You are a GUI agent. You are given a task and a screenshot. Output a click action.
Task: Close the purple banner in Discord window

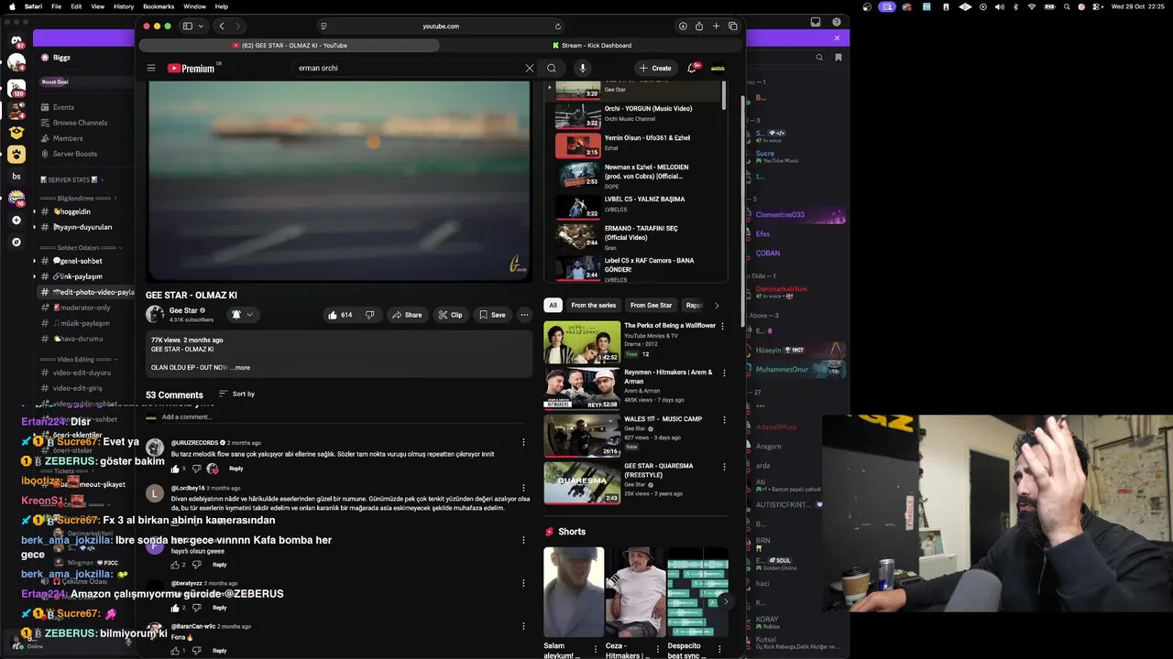837,38
